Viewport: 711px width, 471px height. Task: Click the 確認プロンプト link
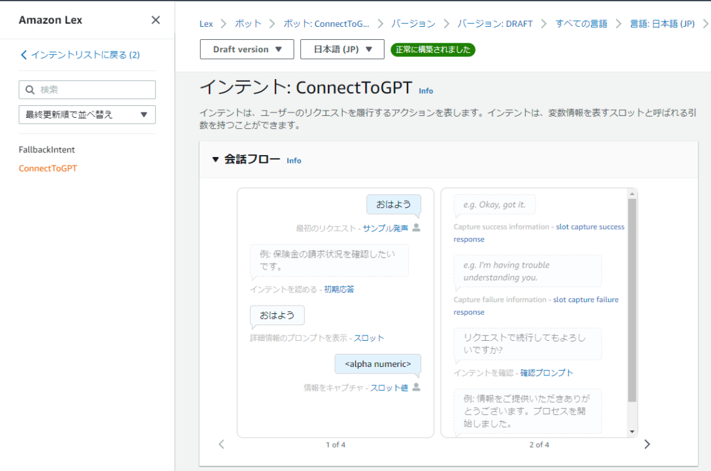coord(547,372)
